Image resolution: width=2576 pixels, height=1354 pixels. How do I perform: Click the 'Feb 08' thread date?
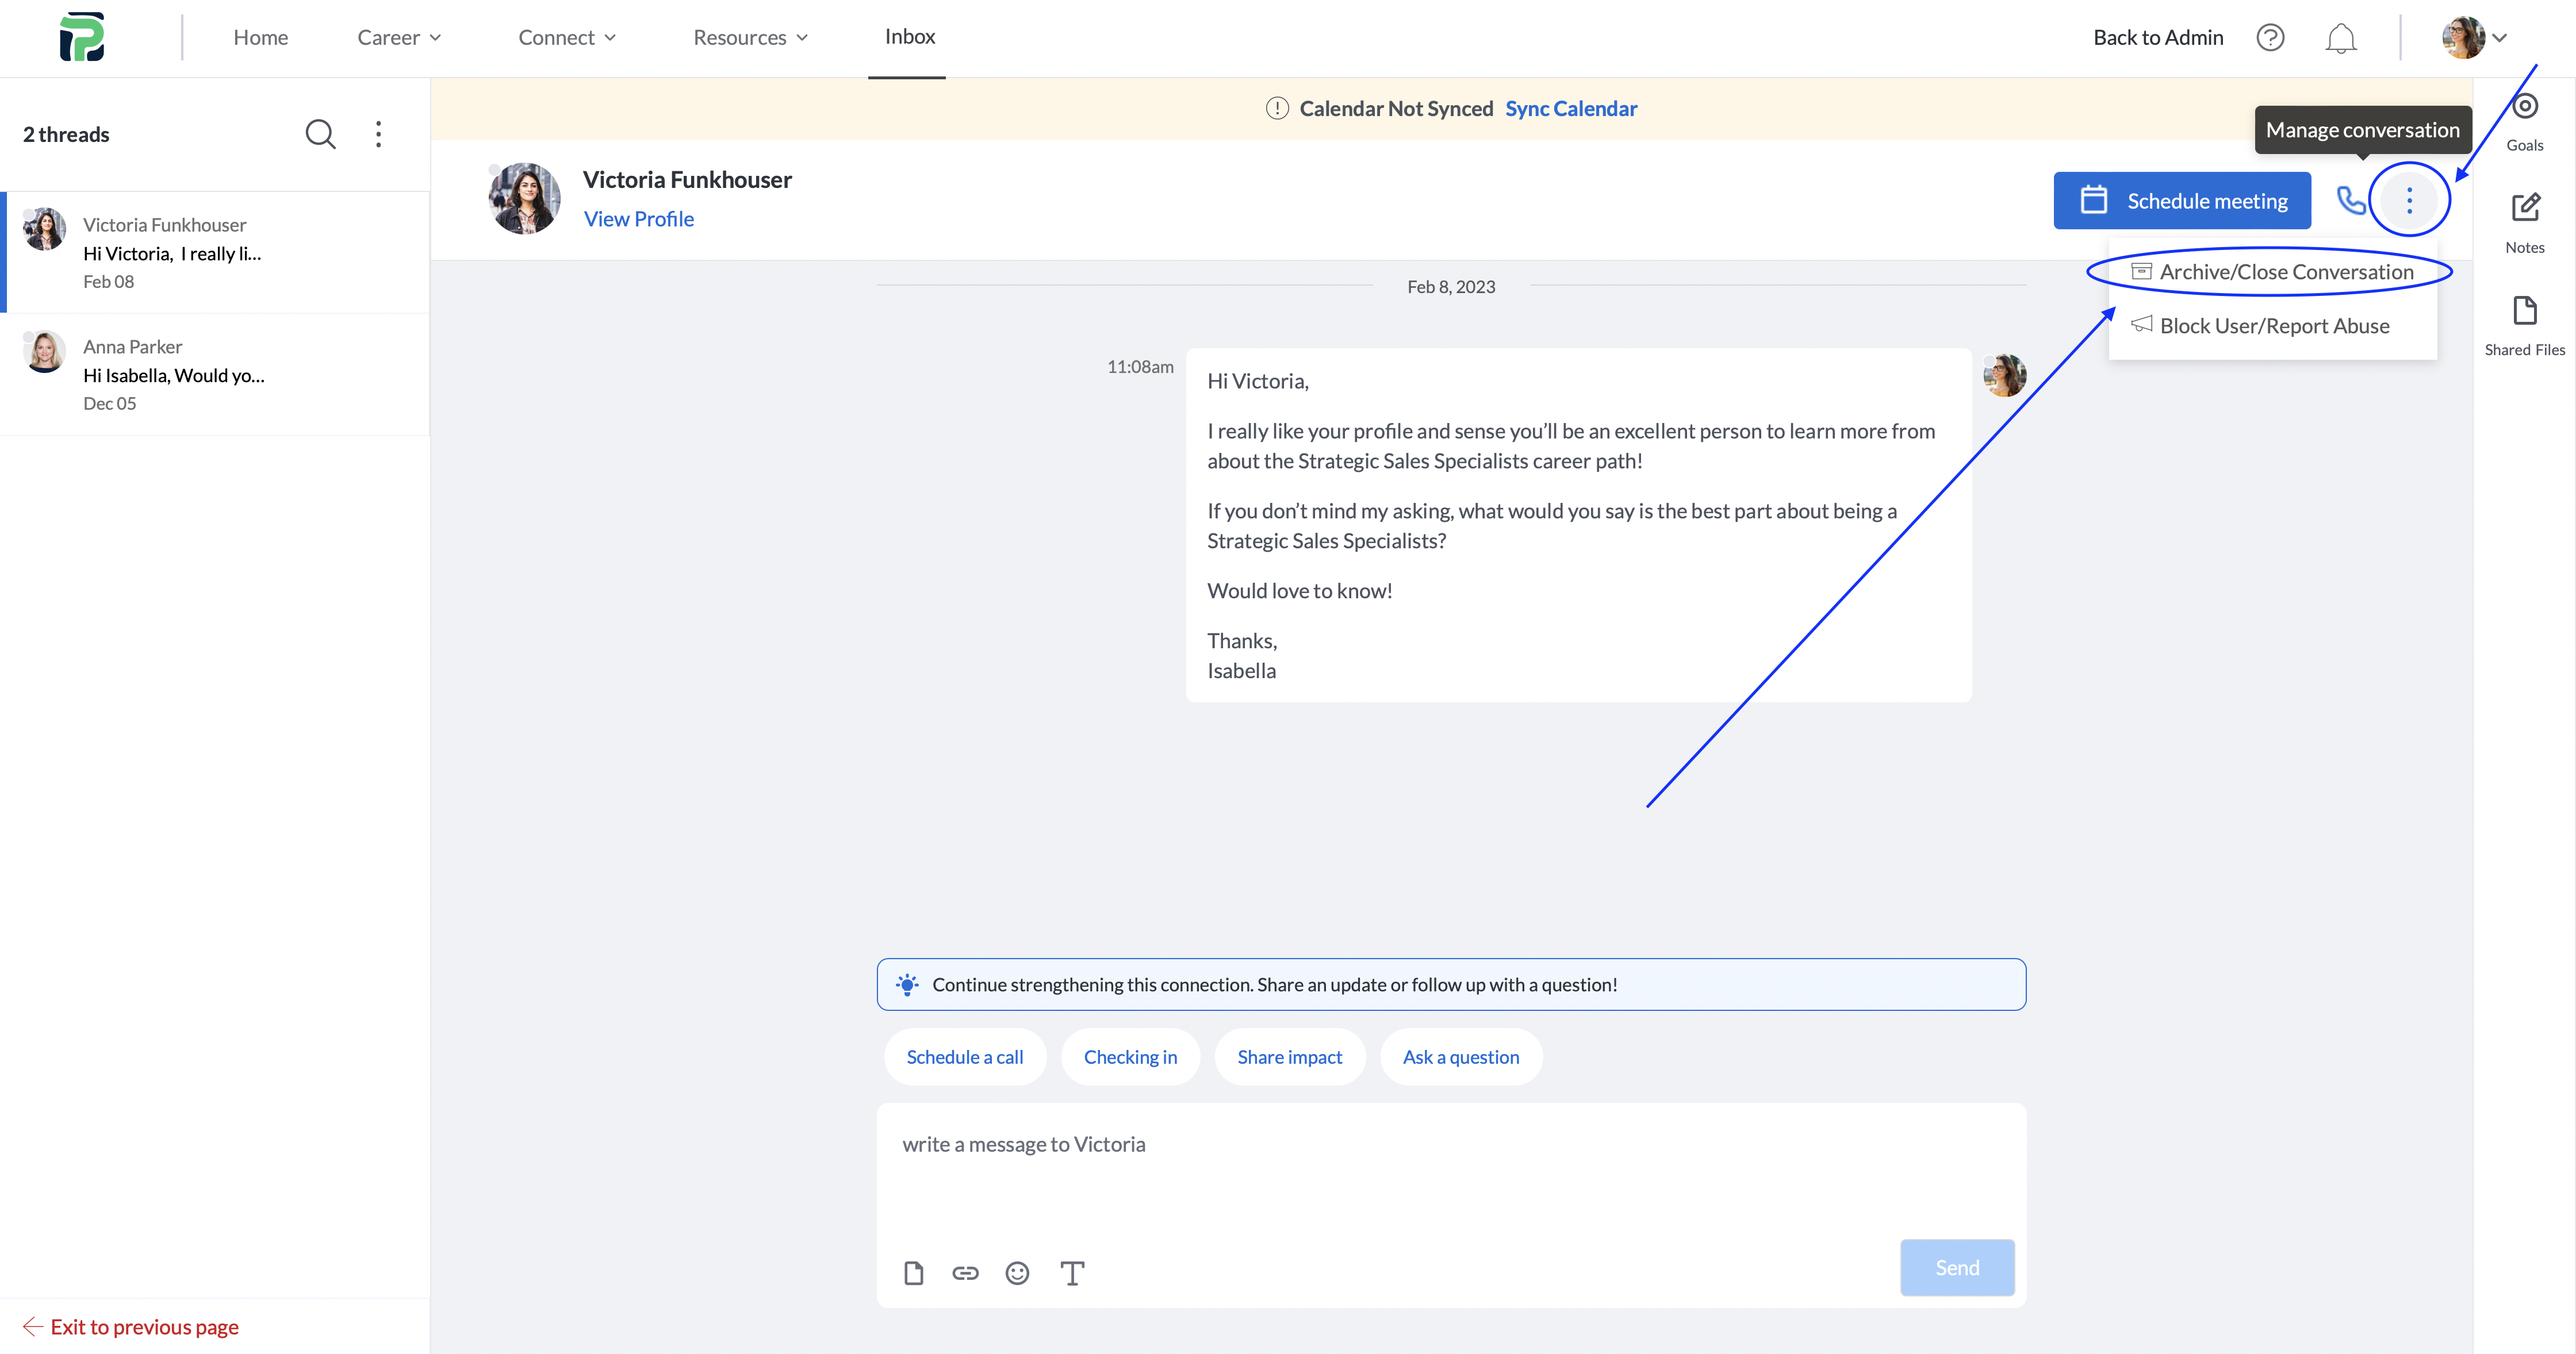(x=108, y=282)
